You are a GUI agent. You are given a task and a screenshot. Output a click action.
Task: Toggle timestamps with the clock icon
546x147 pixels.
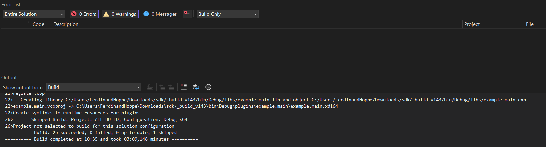208,87
